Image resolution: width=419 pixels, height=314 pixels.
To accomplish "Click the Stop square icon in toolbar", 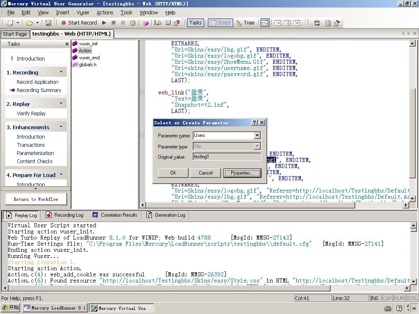I will click(114, 23).
